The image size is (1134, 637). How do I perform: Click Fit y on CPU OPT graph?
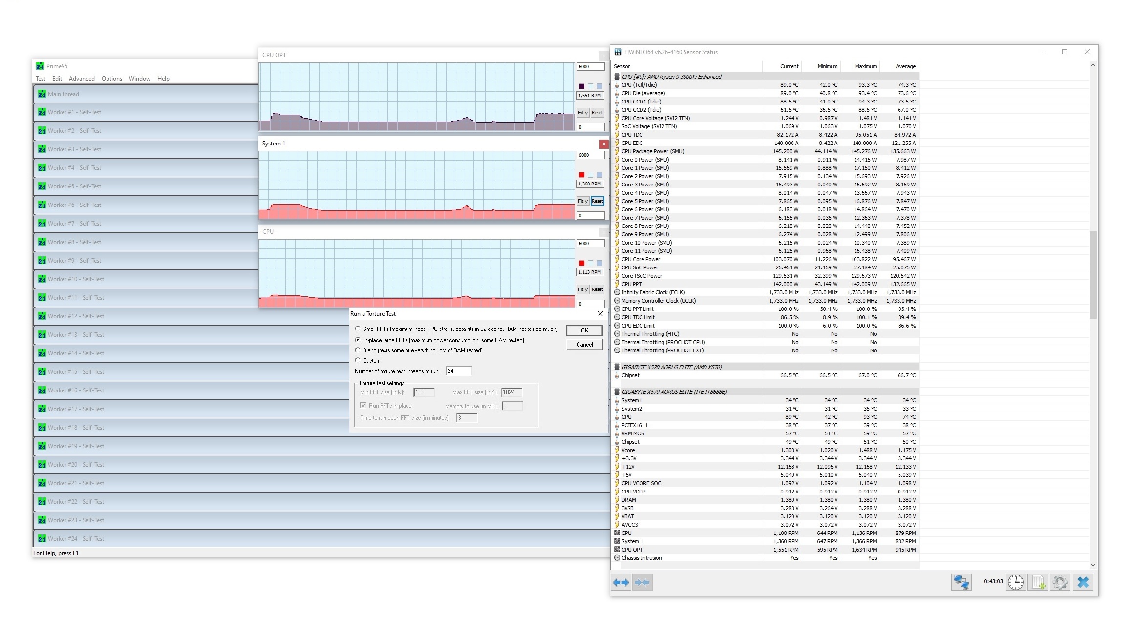click(x=583, y=113)
